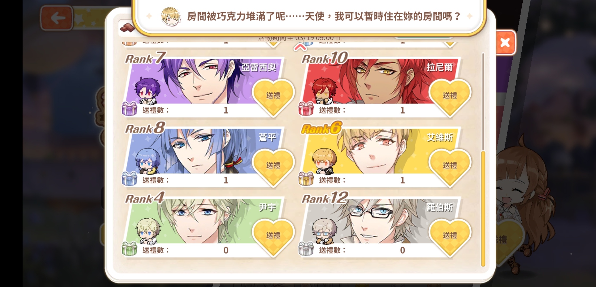596x287 pixels.
Task: Go back using the orange arrow button
Action: [x=57, y=18]
